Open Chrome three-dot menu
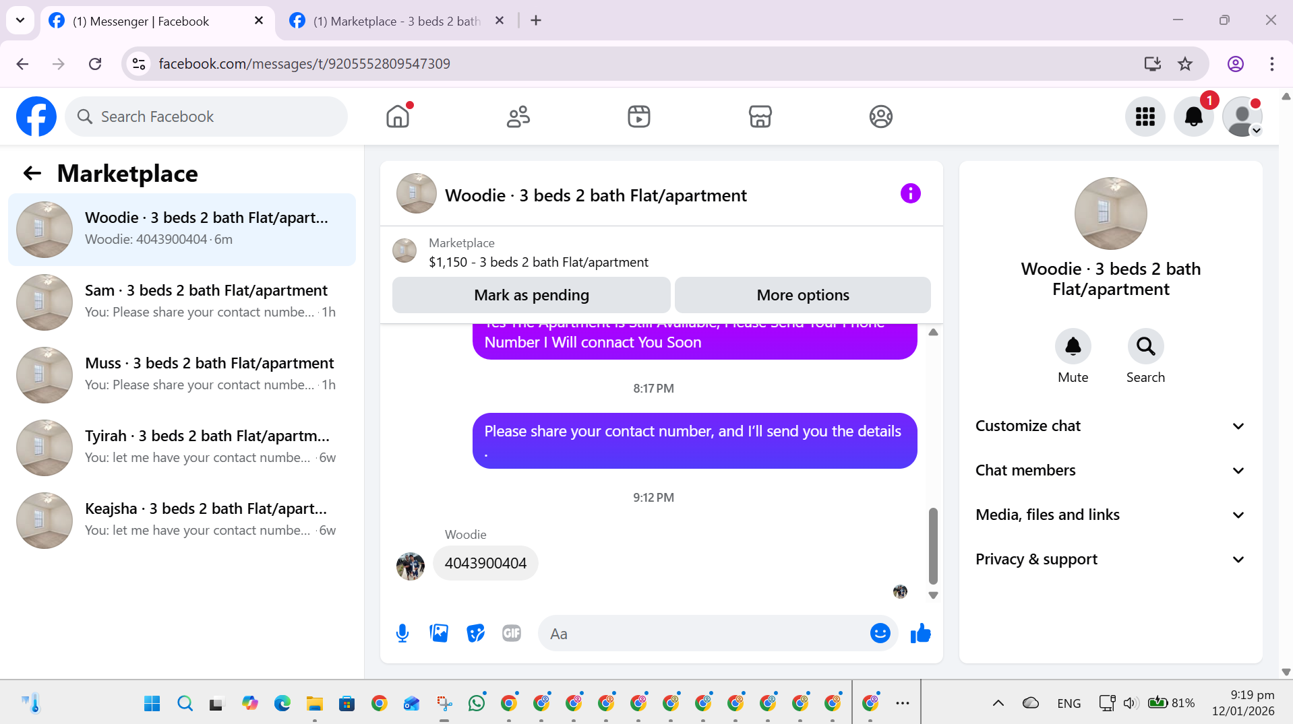 click(1271, 64)
